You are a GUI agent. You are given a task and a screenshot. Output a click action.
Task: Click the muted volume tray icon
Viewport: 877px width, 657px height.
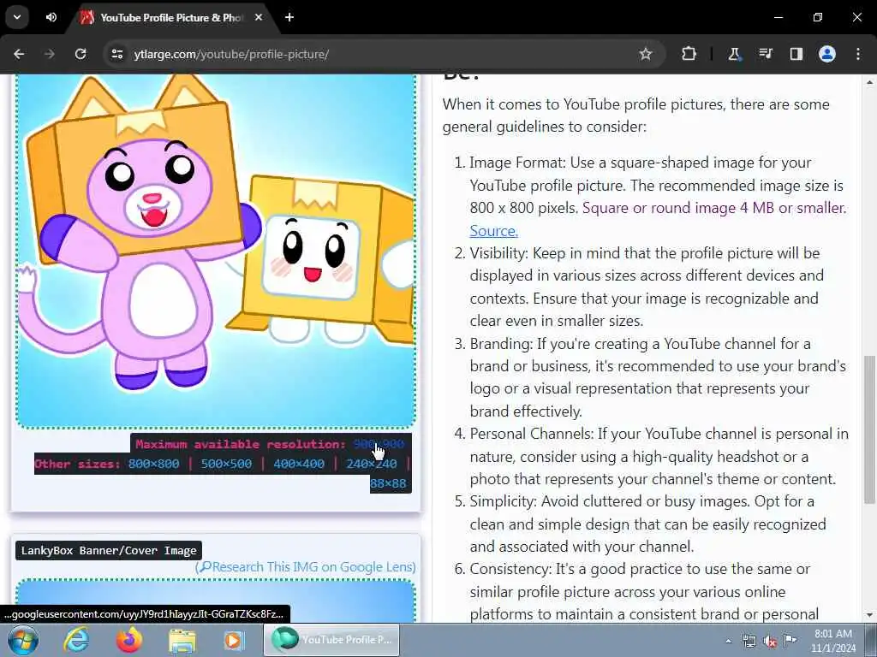(x=770, y=641)
